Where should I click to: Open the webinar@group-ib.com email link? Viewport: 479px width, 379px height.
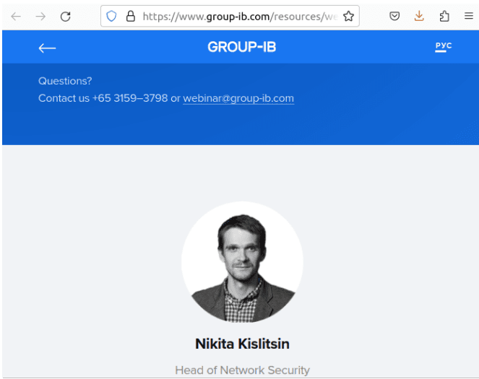[238, 98]
